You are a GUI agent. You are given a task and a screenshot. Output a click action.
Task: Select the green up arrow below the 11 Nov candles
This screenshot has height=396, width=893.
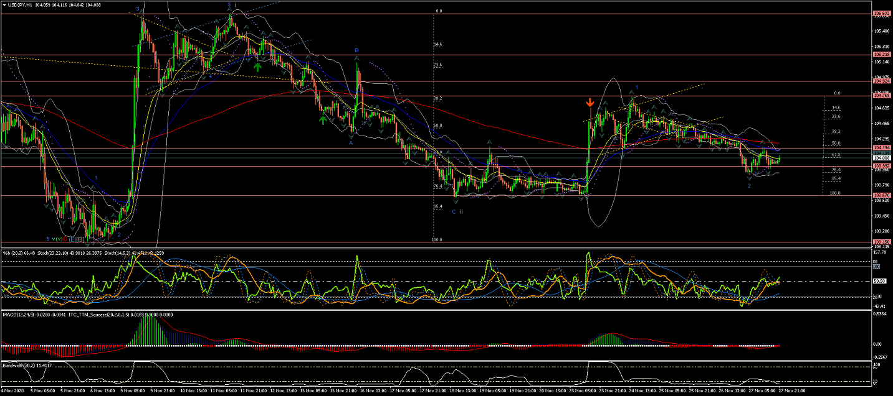tap(257, 67)
